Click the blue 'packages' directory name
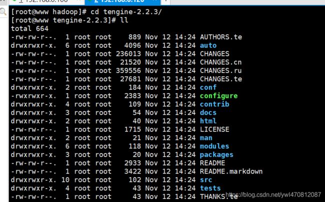 216,155
